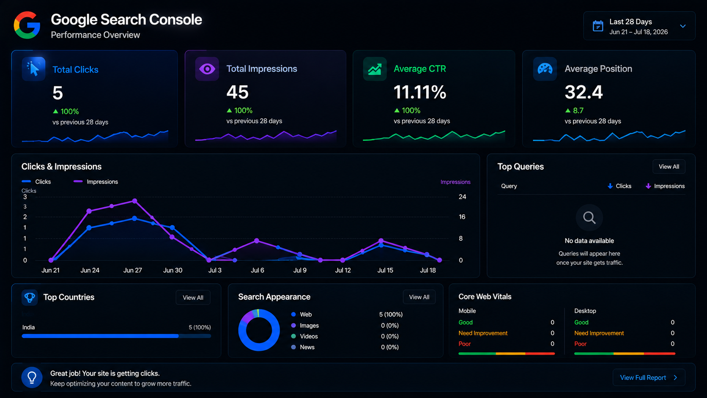This screenshot has height=398, width=707.
Task: Click the lightbulb tip icon
Action: click(32, 378)
